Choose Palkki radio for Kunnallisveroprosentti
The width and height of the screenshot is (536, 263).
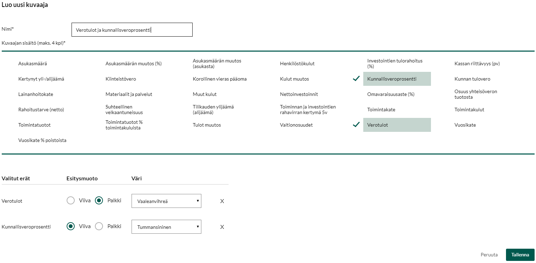pos(99,226)
